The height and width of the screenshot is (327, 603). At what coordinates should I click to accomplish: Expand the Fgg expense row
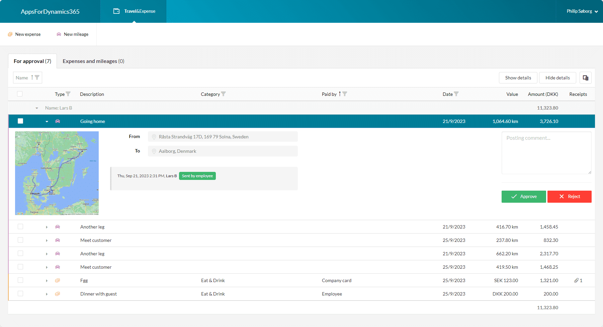pyautogui.click(x=47, y=281)
